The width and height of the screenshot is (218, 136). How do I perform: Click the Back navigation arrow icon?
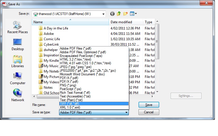point(112,14)
